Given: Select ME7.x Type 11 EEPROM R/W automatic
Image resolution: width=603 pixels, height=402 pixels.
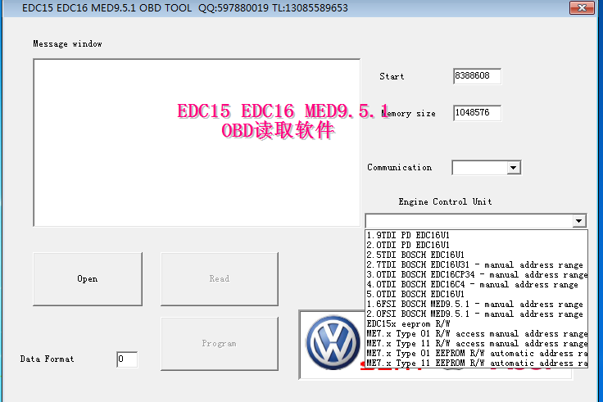Looking at the screenshot, I should (x=476, y=364).
